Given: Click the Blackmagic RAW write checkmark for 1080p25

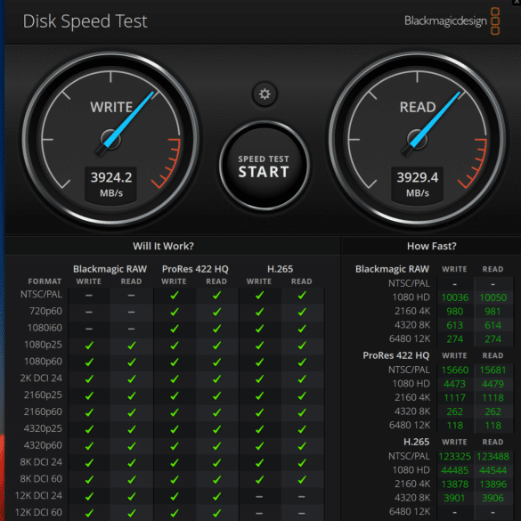Looking at the screenshot, I should pos(89,346).
